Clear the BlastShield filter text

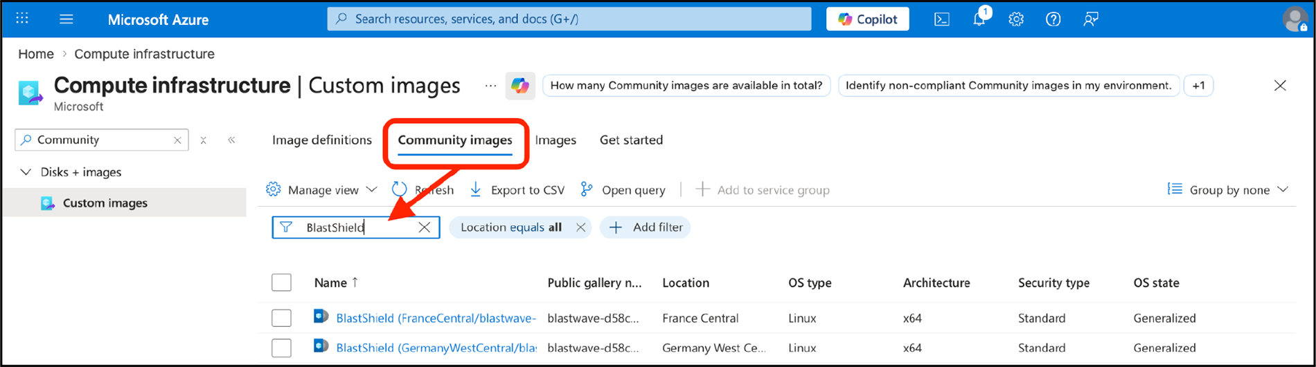point(425,227)
